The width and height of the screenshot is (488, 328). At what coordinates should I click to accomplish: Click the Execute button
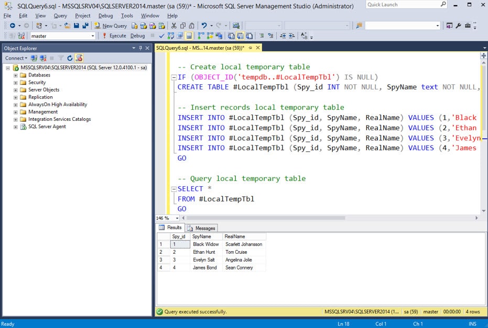pyautogui.click(x=114, y=36)
